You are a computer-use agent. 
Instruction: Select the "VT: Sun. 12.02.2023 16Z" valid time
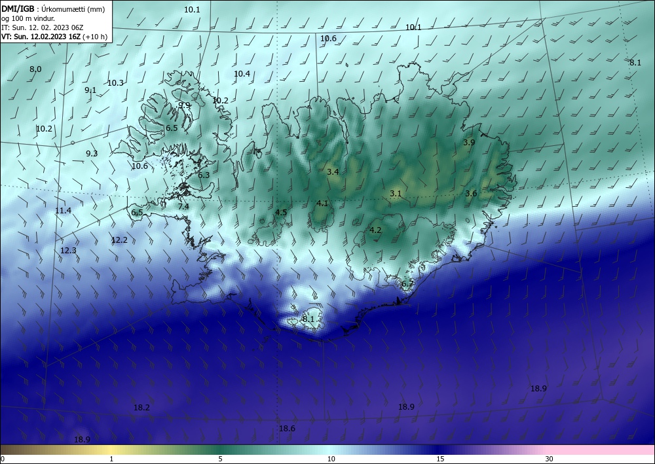click(41, 37)
